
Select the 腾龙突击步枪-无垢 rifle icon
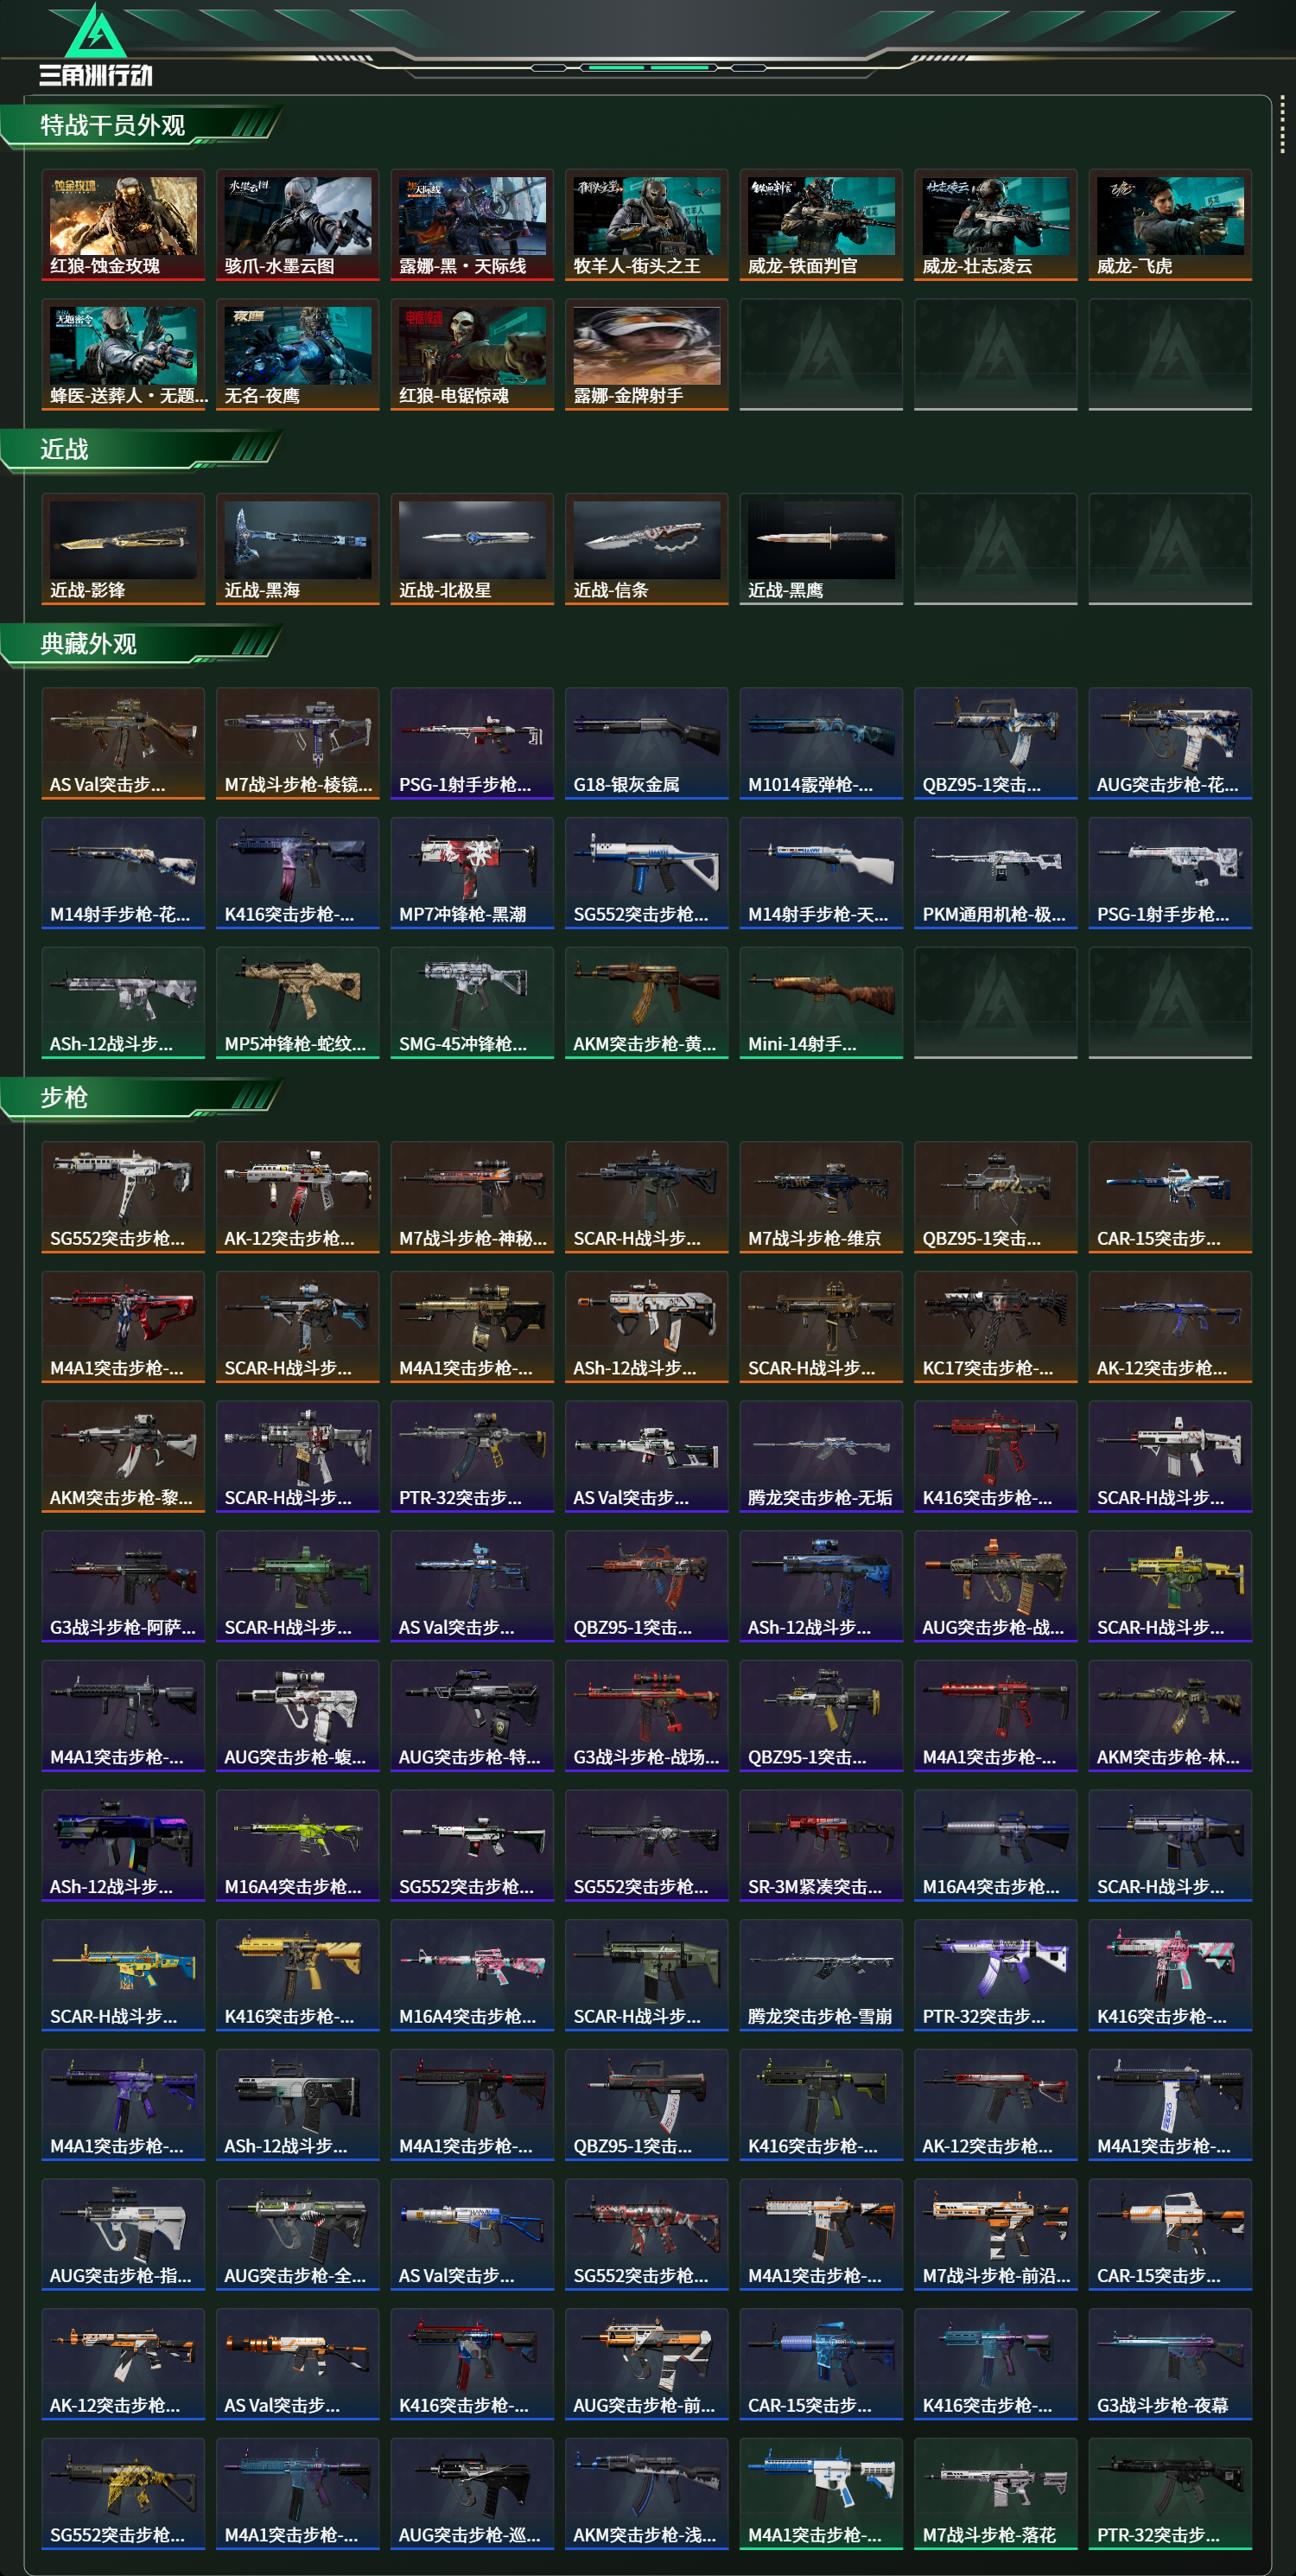pyautogui.click(x=822, y=1455)
